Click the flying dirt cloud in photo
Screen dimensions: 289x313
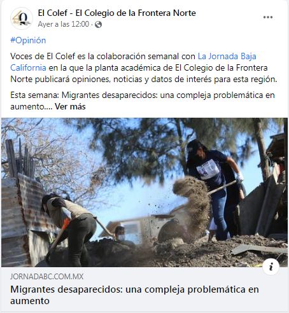coord(192,205)
